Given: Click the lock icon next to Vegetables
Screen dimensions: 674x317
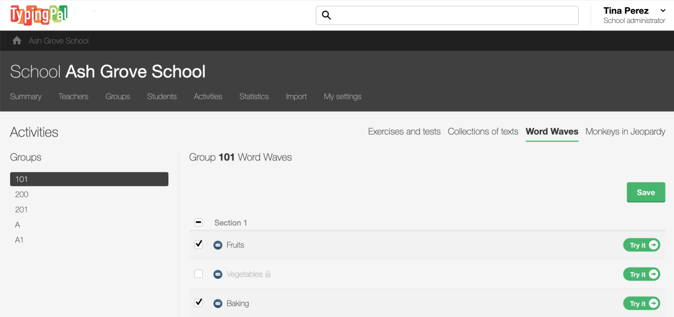Looking at the screenshot, I should pyautogui.click(x=268, y=274).
